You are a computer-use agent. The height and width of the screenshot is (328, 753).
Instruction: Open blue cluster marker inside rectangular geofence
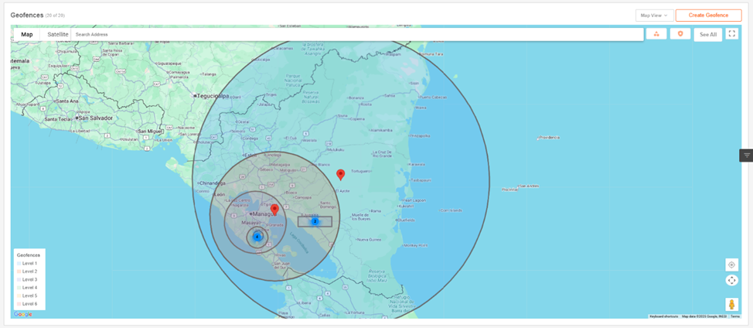[315, 221]
